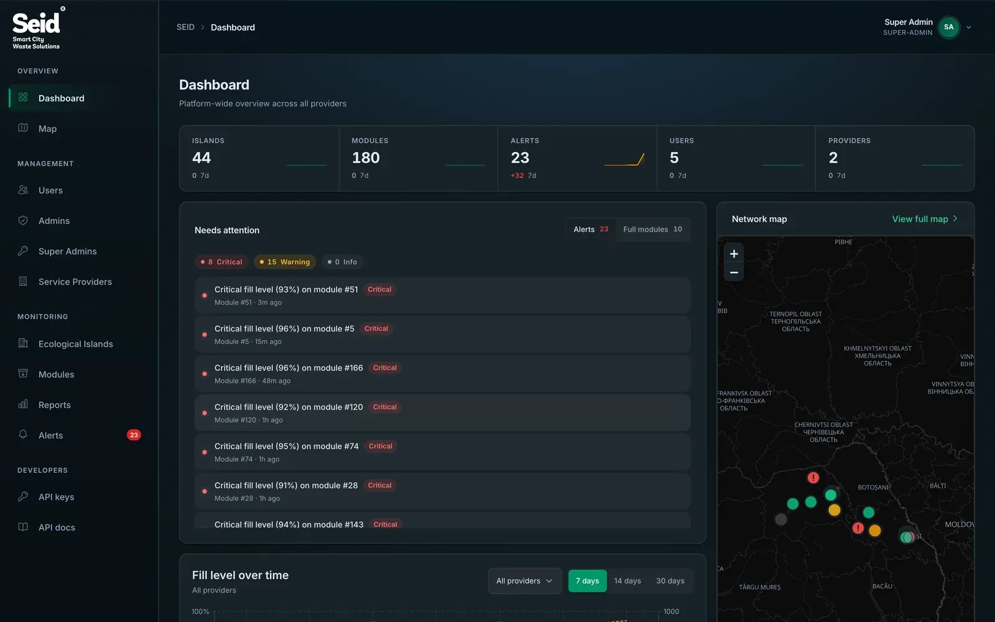This screenshot has height=622, width=995.
Task: Filter alerts by 8 Critical
Action: click(x=221, y=262)
